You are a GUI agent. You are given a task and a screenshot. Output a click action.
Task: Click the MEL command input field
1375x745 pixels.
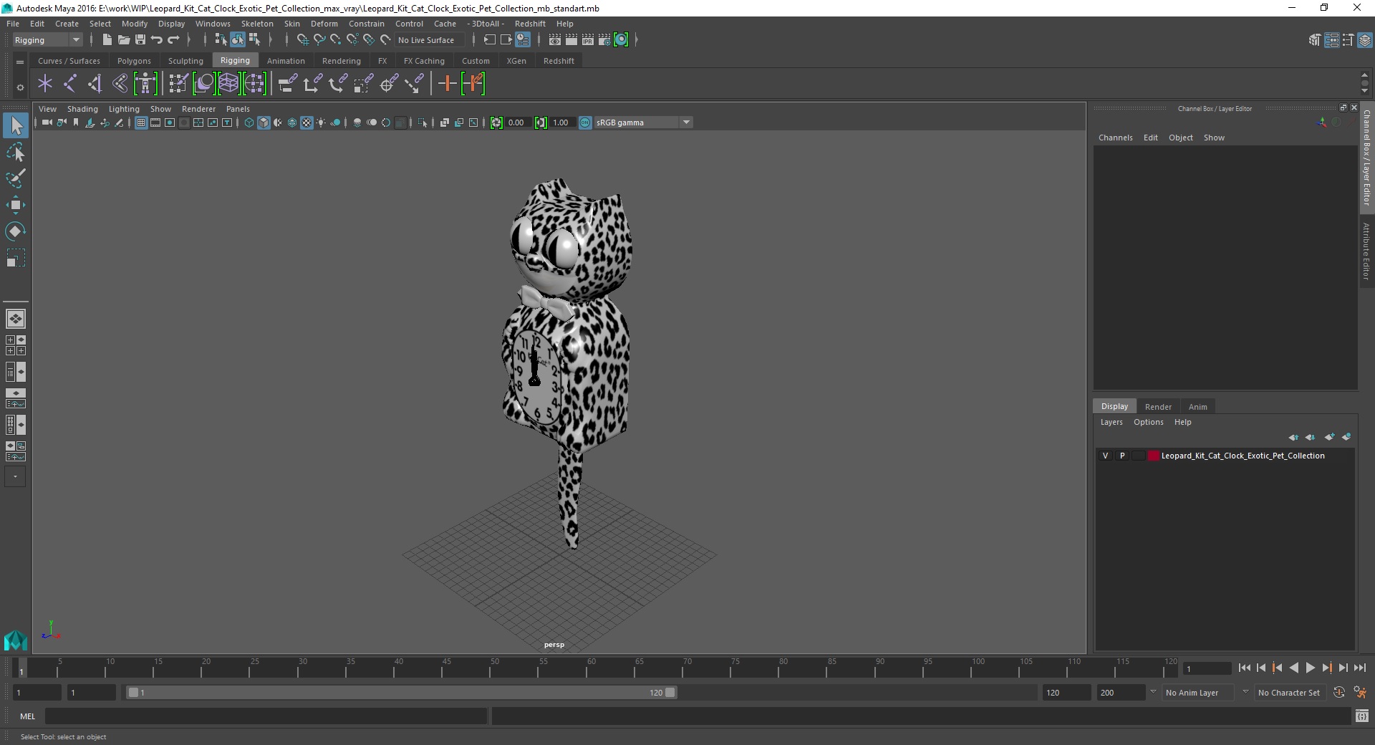click(266, 716)
